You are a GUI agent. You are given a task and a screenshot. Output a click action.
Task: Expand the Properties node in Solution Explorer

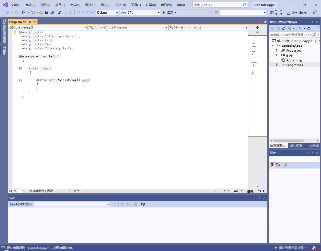point(277,50)
